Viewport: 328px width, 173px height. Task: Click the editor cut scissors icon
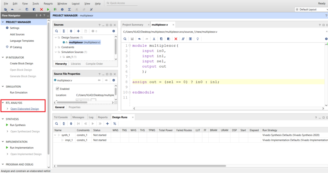click(x=154, y=39)
